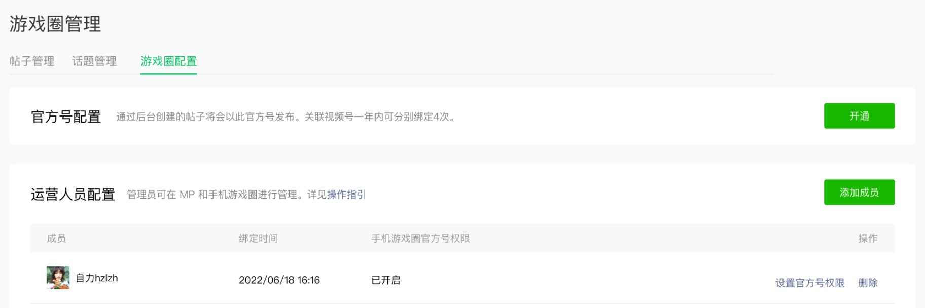Select the member name 自力hzlzh
The image size is (925, 308).
pos(97,278)
